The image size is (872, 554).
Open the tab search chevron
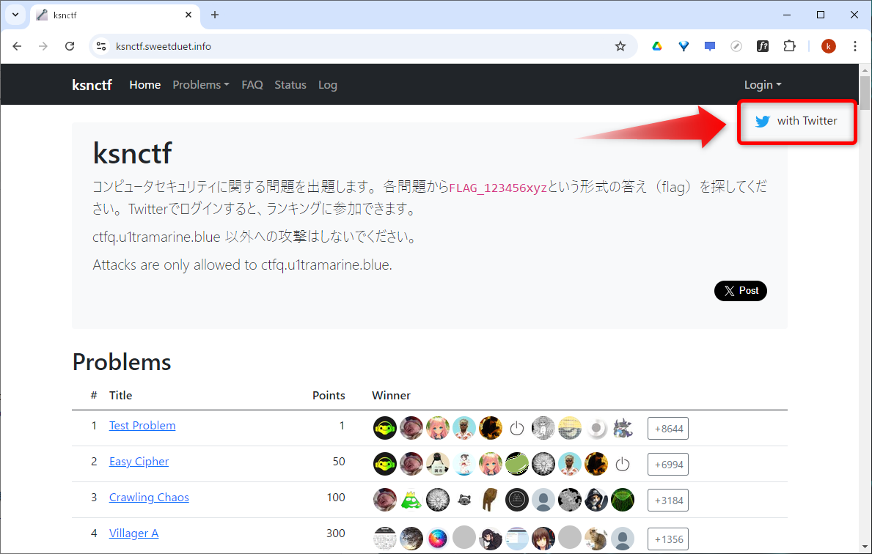(x=15, y=15)
